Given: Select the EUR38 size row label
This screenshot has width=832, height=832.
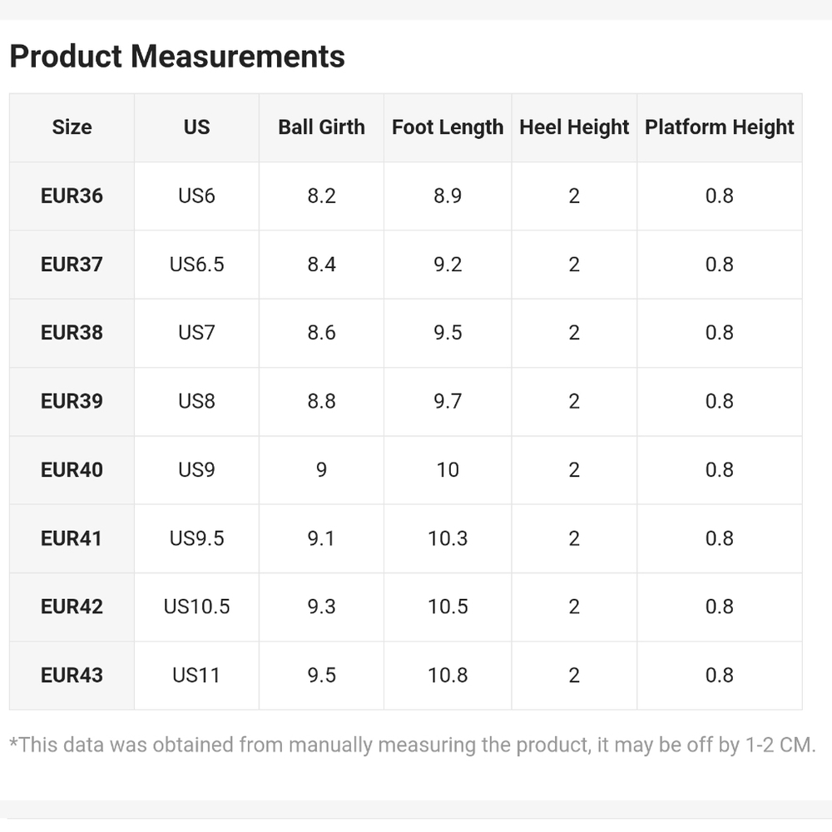Looking at the screenshot, I should pos(72,333).
